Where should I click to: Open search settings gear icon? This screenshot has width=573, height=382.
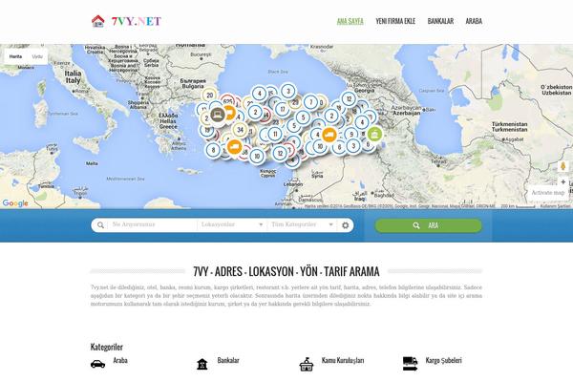[346, 225]
